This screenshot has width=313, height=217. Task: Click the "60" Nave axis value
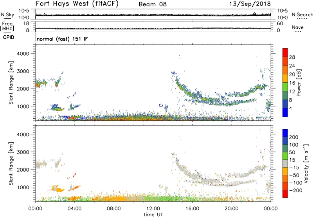point(280,24)
